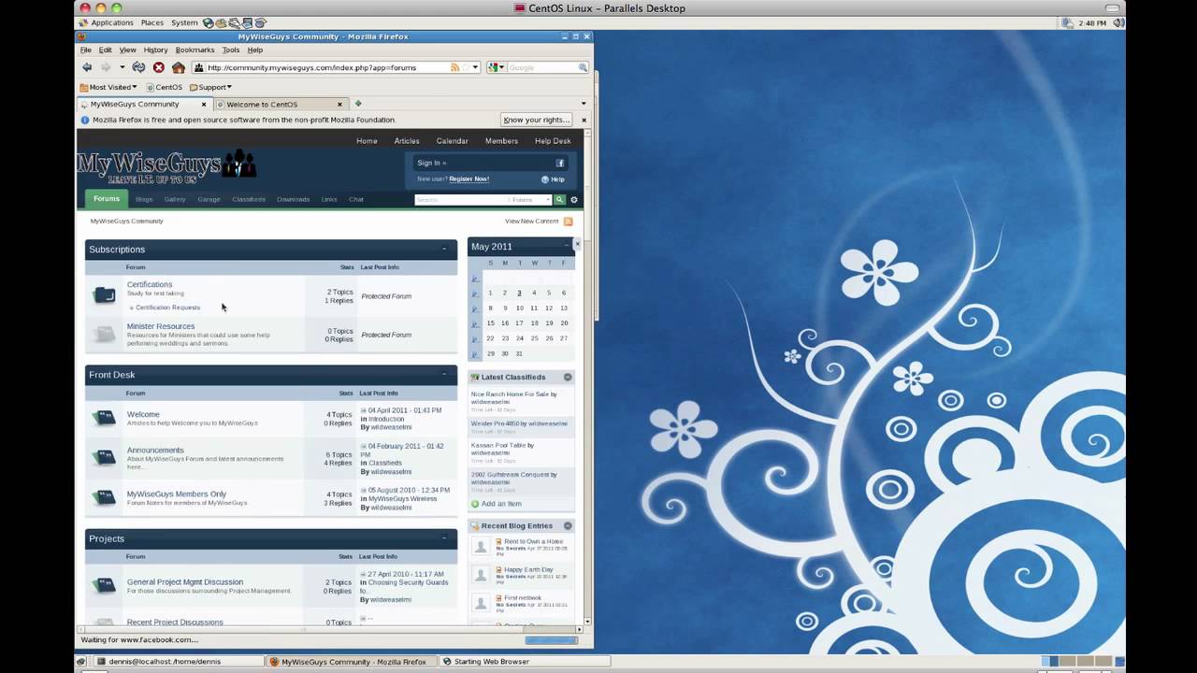The height and width of the screenshot is (673, 1197).
Task: Click the Register Now link
Action: tap(469, 179)
